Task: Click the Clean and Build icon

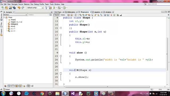Action: click(50, 8)
